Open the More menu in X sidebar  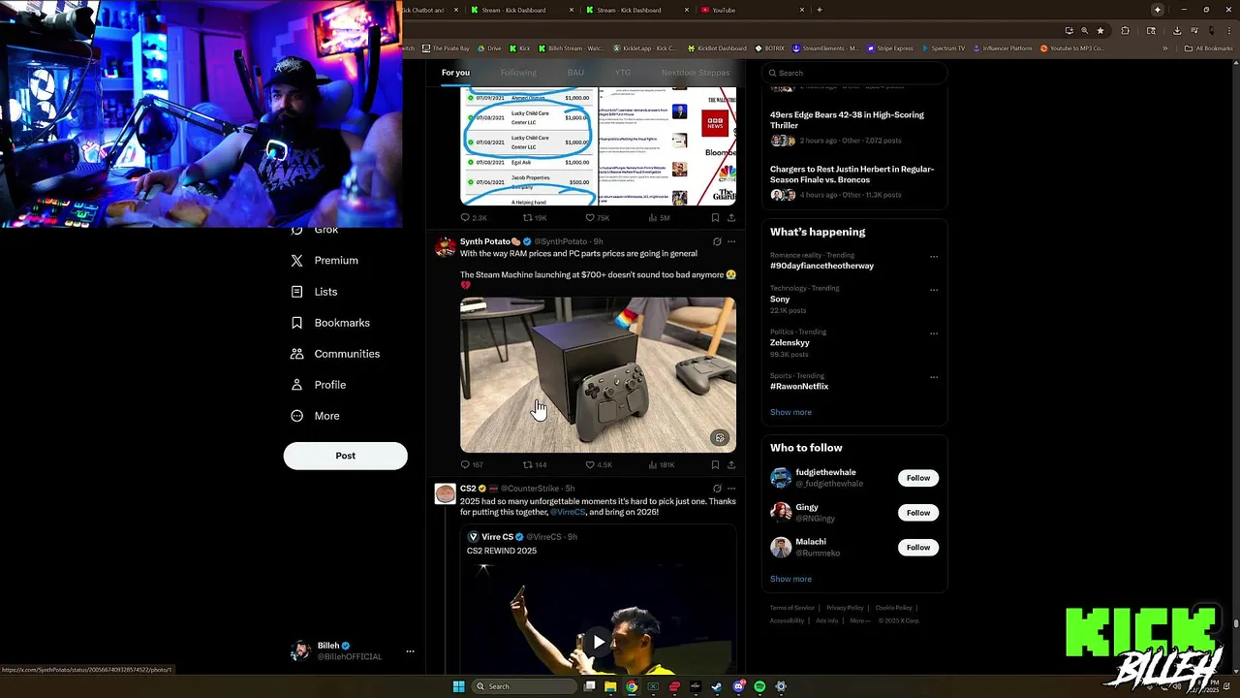point(315,416)
